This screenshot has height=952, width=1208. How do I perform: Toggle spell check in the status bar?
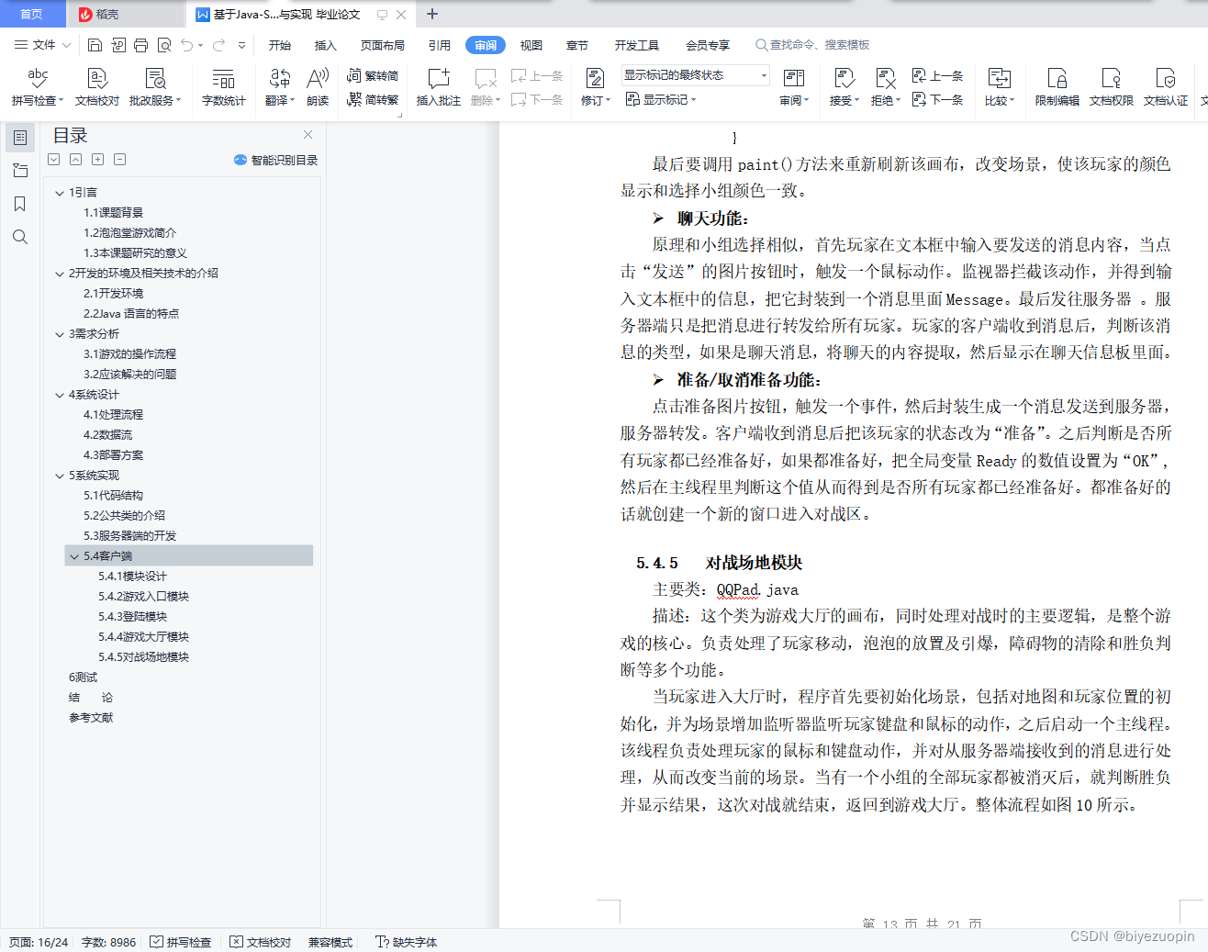tap(181, 942)
